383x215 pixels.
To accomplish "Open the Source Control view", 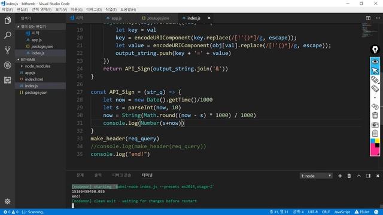I will coord(7,50).
